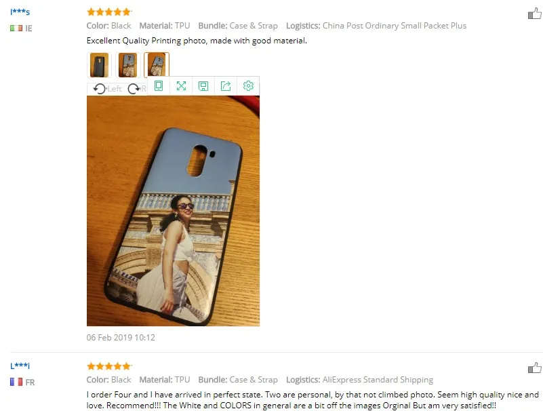Select the second review photo thumbnail
The height and width of the screenshot is (411, 543).
click(128, 65)
